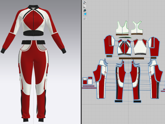The height and width of the screenshot is (124, 165).
Task: Click the black collar of the 3D jacket
Action: tap(33, 7)
